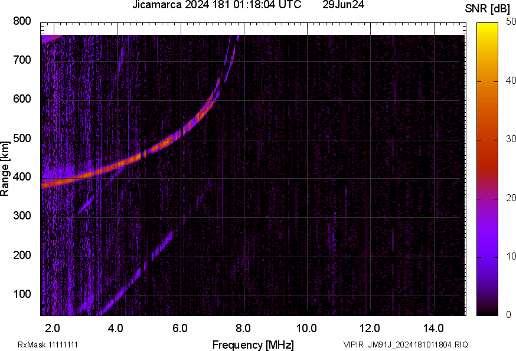Click the colorbar tick label "30"
Screen dimensions: 516x351
(511, 139)
